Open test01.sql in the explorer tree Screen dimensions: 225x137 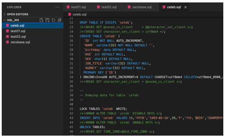pyautogui.click(x=33, y=31)
